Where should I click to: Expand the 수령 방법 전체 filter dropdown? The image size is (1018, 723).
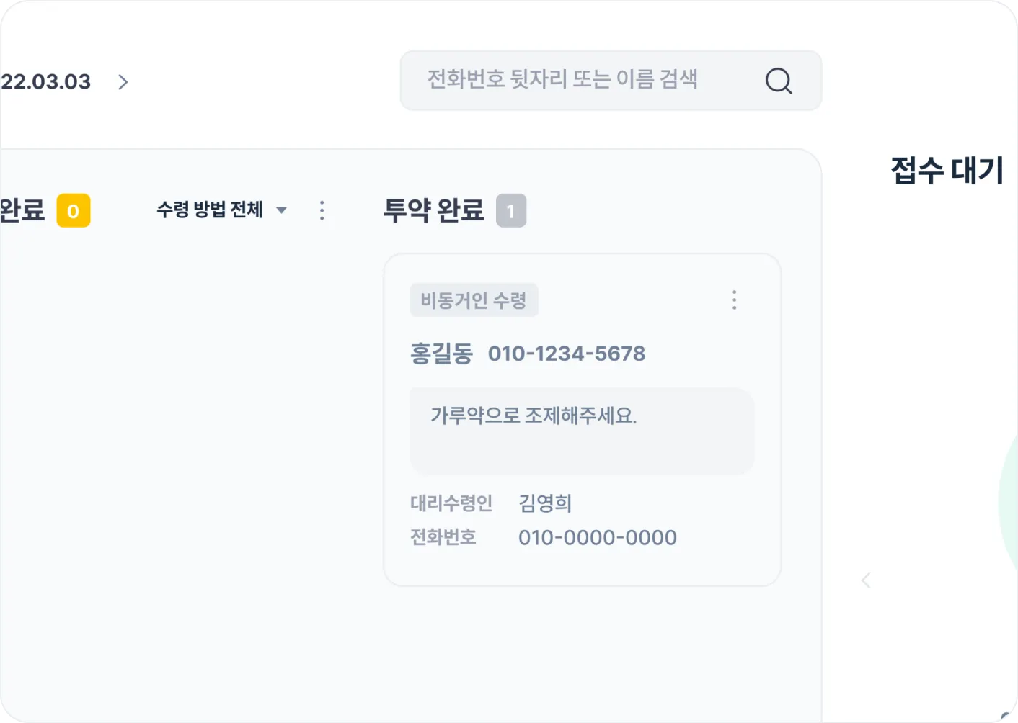tap(221, 210)
